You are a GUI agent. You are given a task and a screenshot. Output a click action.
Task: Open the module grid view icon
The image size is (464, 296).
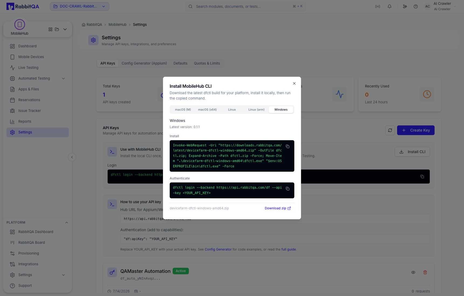(x=50, y=29)
